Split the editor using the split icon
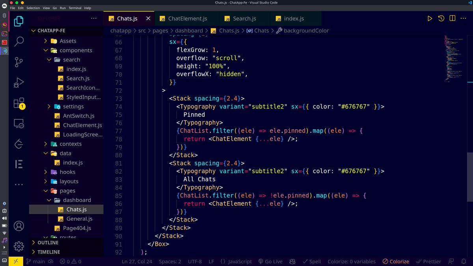The width and height of the screenshot is (473, 266). point(452,18)
